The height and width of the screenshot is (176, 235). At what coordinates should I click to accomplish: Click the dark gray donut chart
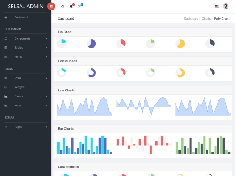[x=210, y=73]
